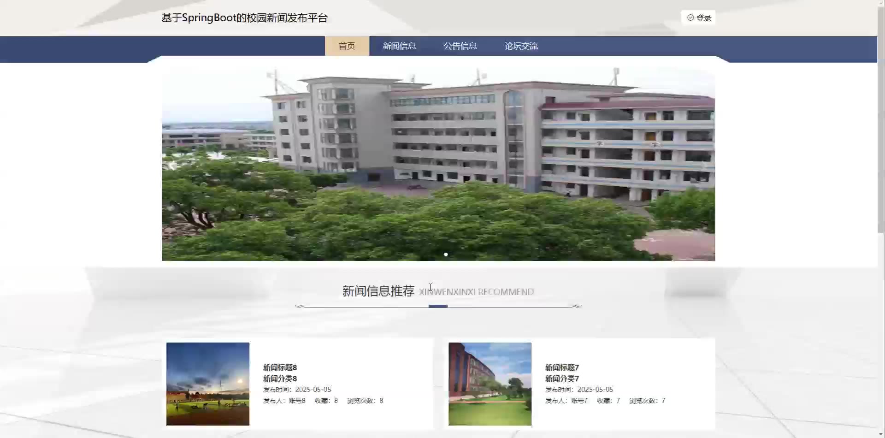Click the vertical page scrollbar thumb
Viewport: 885px width, 438px height.
click(x=881, y=120)
